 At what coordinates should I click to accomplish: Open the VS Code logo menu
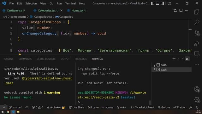tap(4, 3)
